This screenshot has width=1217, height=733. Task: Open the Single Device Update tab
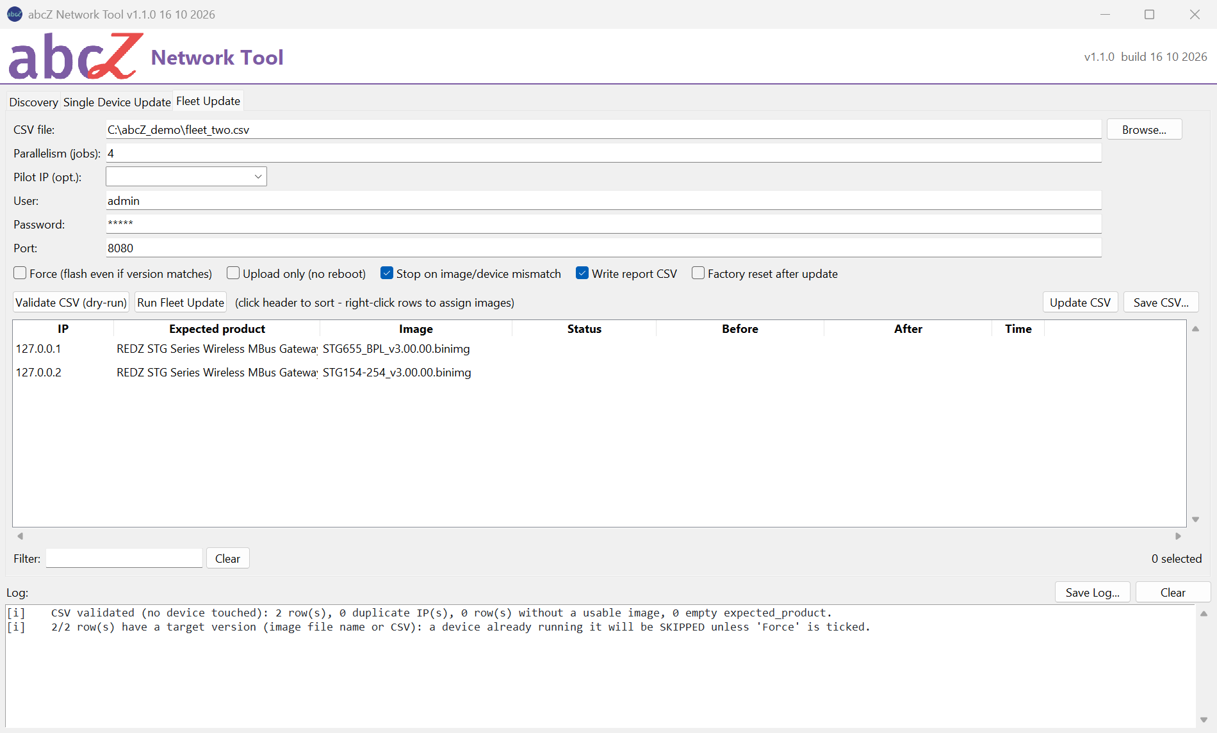[x=117, y=102]
